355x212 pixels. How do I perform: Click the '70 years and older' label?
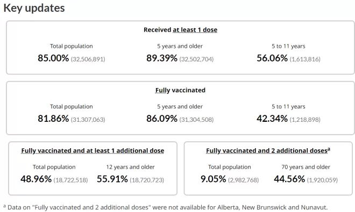pyautogui.click(x=306, y=167)
